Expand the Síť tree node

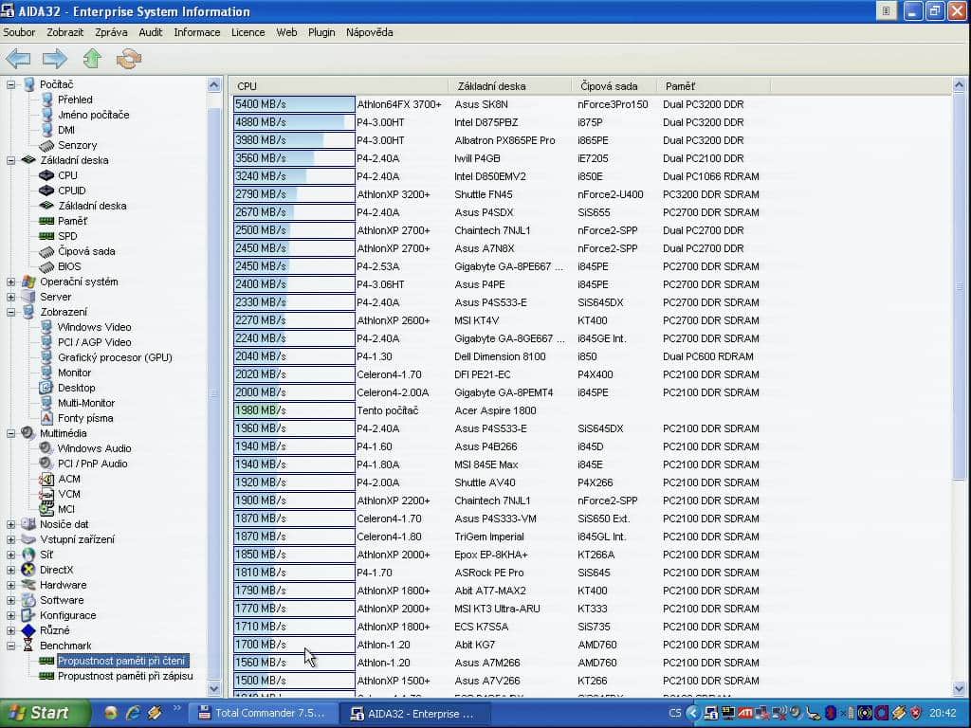point(11,555)
